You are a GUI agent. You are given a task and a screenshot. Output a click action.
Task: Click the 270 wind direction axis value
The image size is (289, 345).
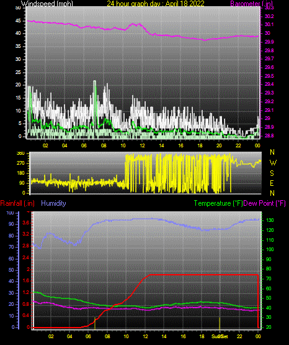(20, 163)
